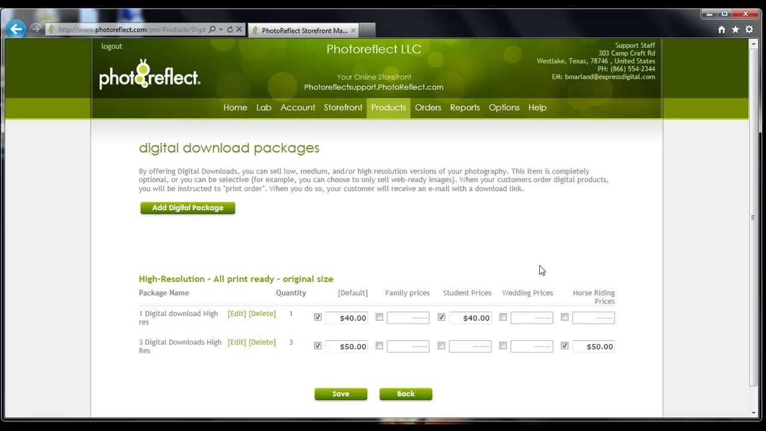Click Student $40.00 price field for 1 Digital download
Viewport: 766px width, 431px height.
point(470,318)
